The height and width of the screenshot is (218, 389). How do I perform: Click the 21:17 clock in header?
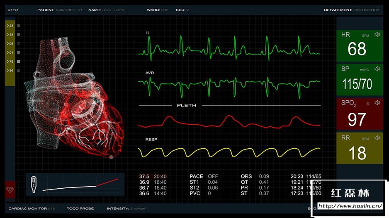pyautogui.click(x=13, y=10)
